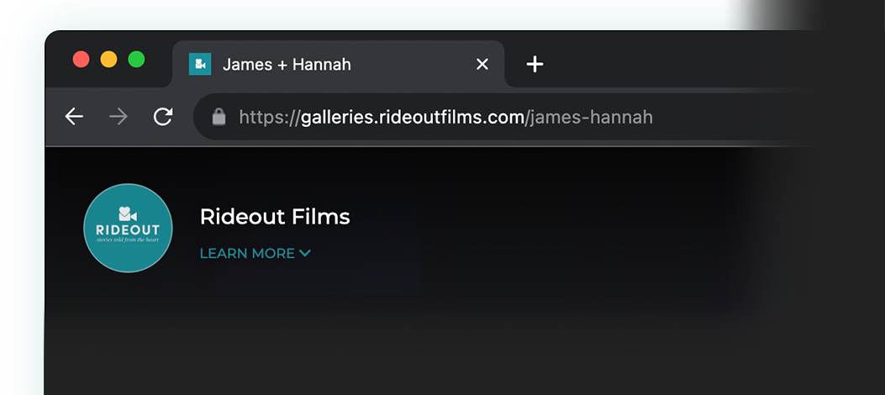
Task: Expand the LEARN MORE link
Action: coord(255,253)
